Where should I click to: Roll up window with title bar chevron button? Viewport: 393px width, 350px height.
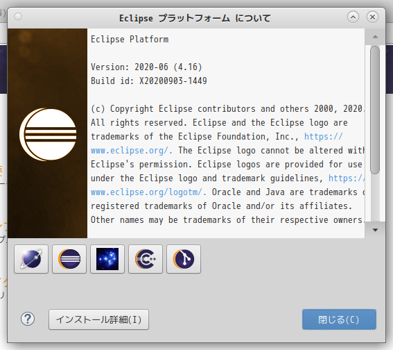[353, 17]
